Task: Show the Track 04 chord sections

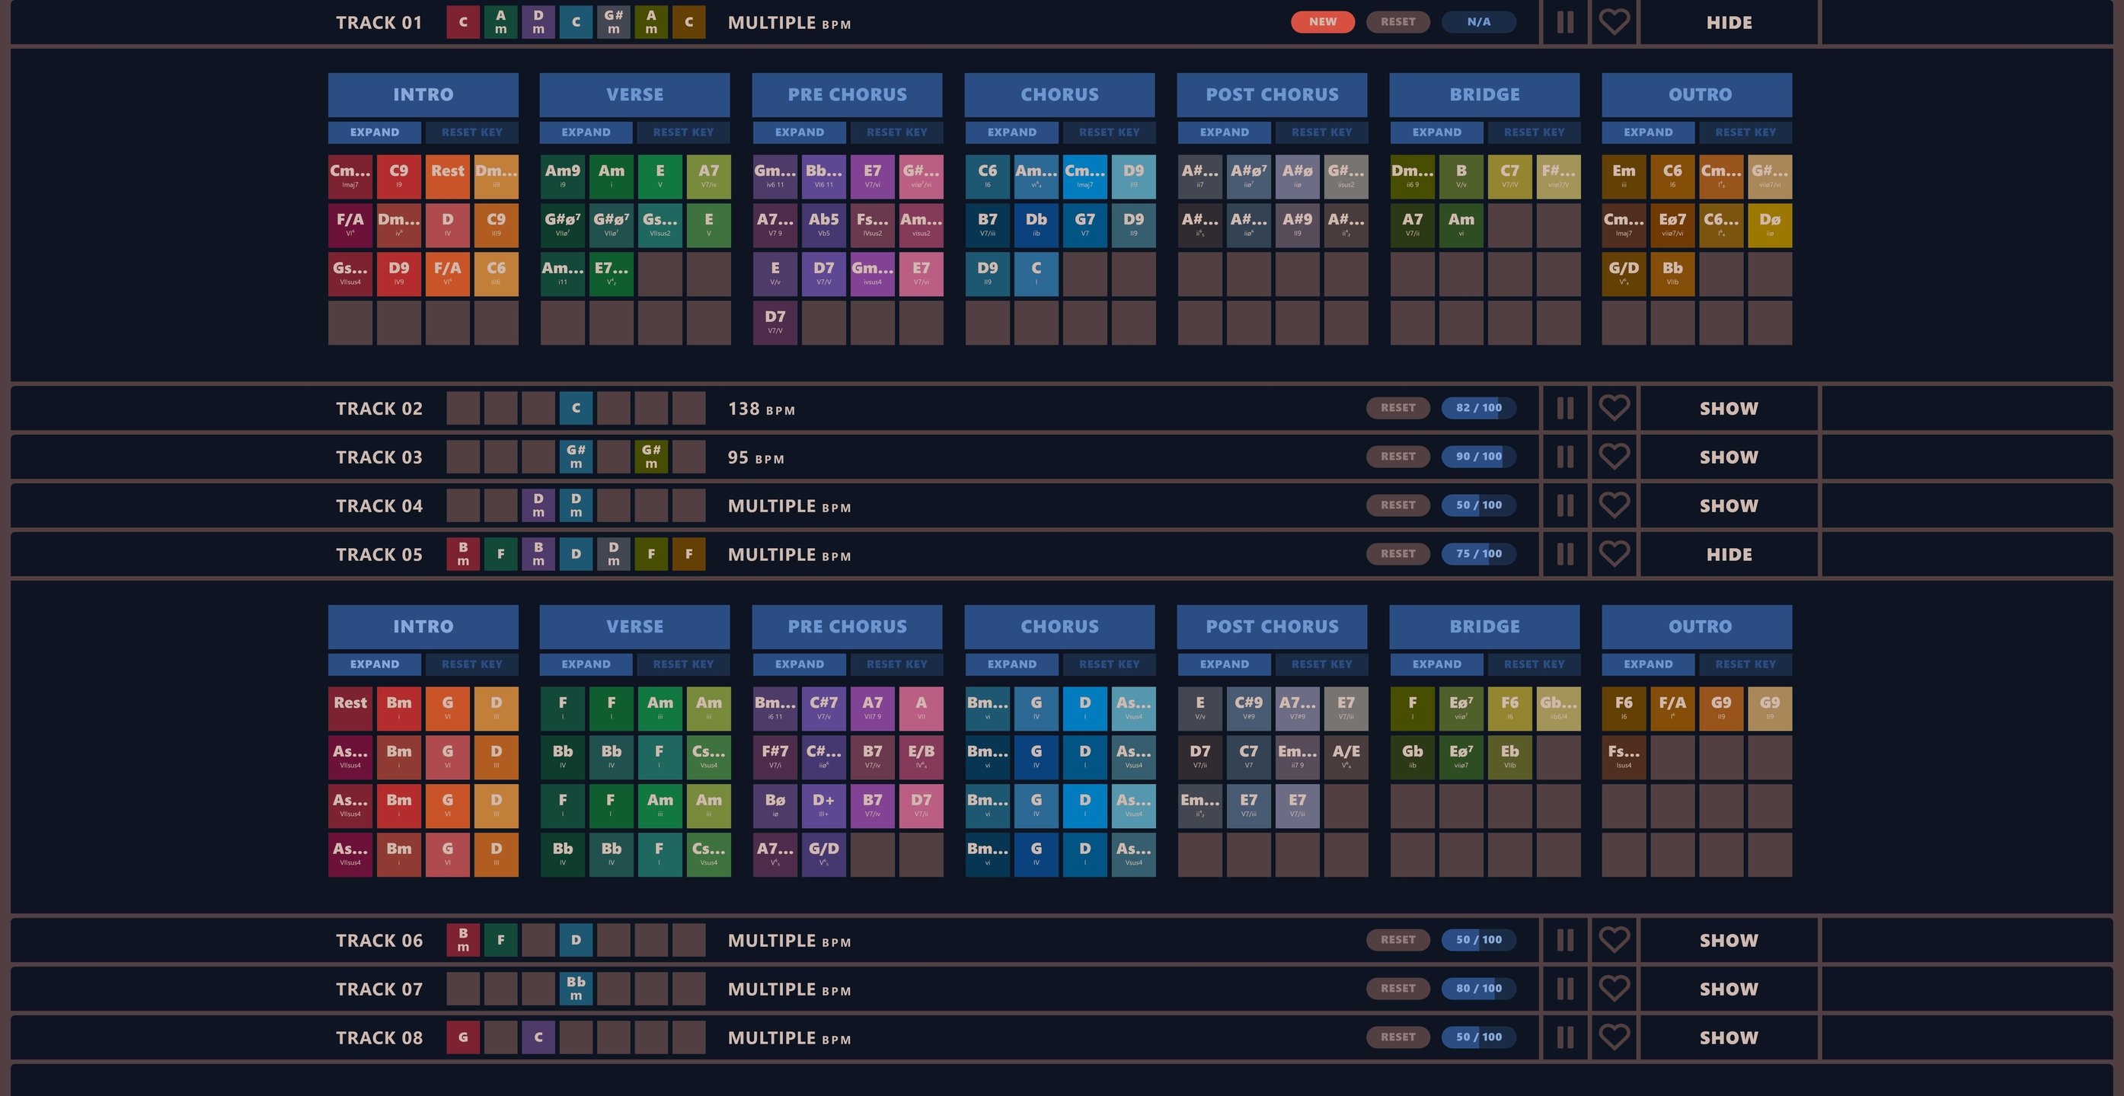Action: [1728, 505]
